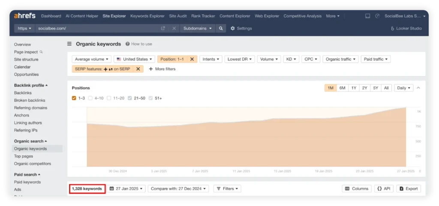Open the Subdomains mode dropdown
Viewport: 439px width, 206px height.
pyautogui.click(x=197, y=28)
